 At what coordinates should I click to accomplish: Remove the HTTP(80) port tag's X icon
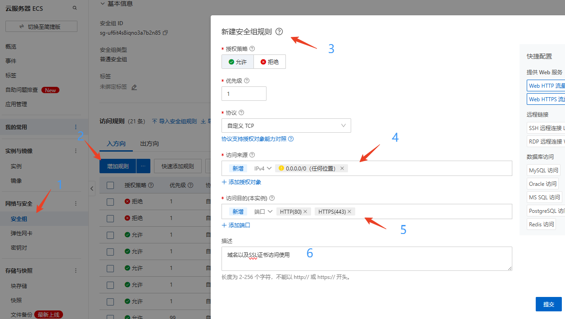click(304, 211)
